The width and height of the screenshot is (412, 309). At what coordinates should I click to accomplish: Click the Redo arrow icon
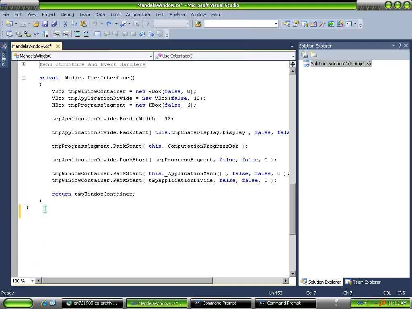point(109,24)
